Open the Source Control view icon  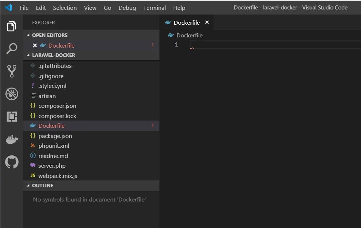tap(12, 71)
